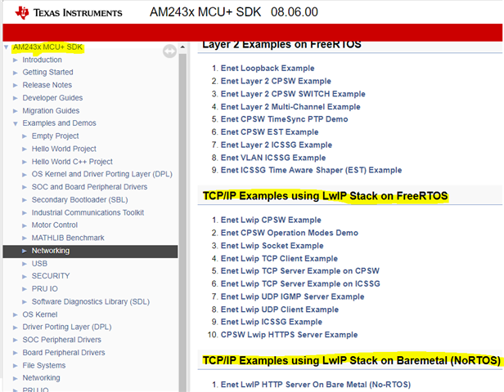Open SOC Peripheral Drivers item
The image size is (504, 392).
coord(61,340)
